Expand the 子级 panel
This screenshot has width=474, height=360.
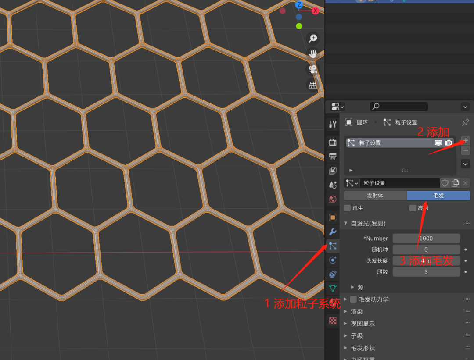point(346,335)
